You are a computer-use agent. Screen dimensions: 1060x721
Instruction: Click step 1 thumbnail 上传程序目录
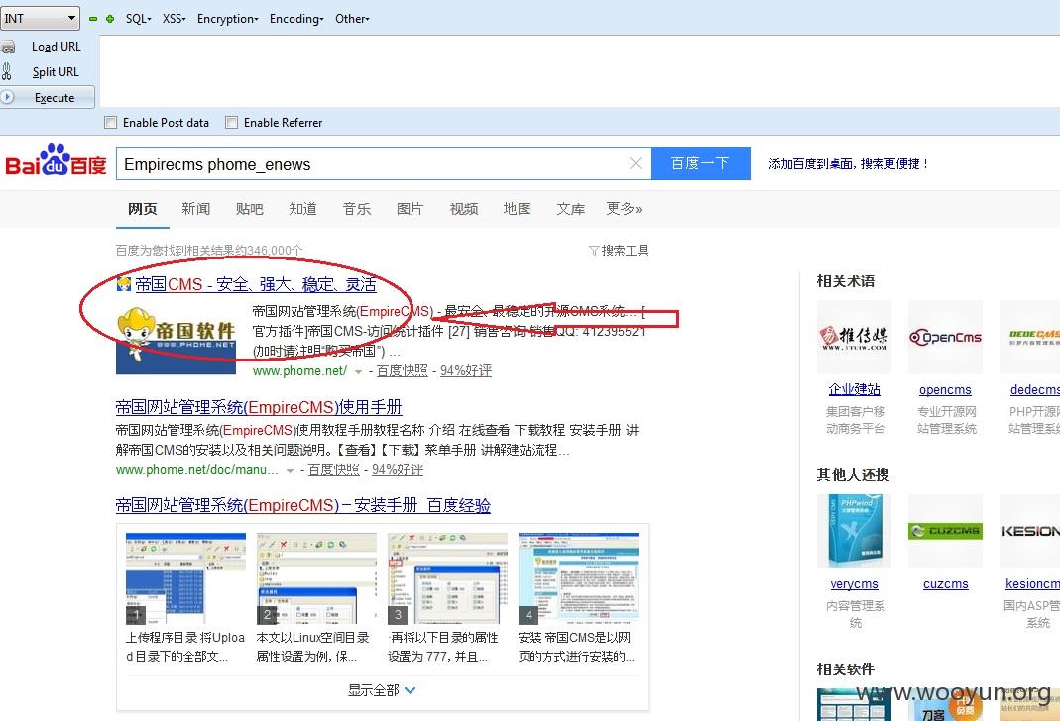(185, 577)
